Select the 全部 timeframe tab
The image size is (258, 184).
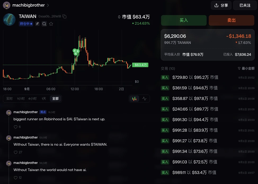[x=55, y=99]
